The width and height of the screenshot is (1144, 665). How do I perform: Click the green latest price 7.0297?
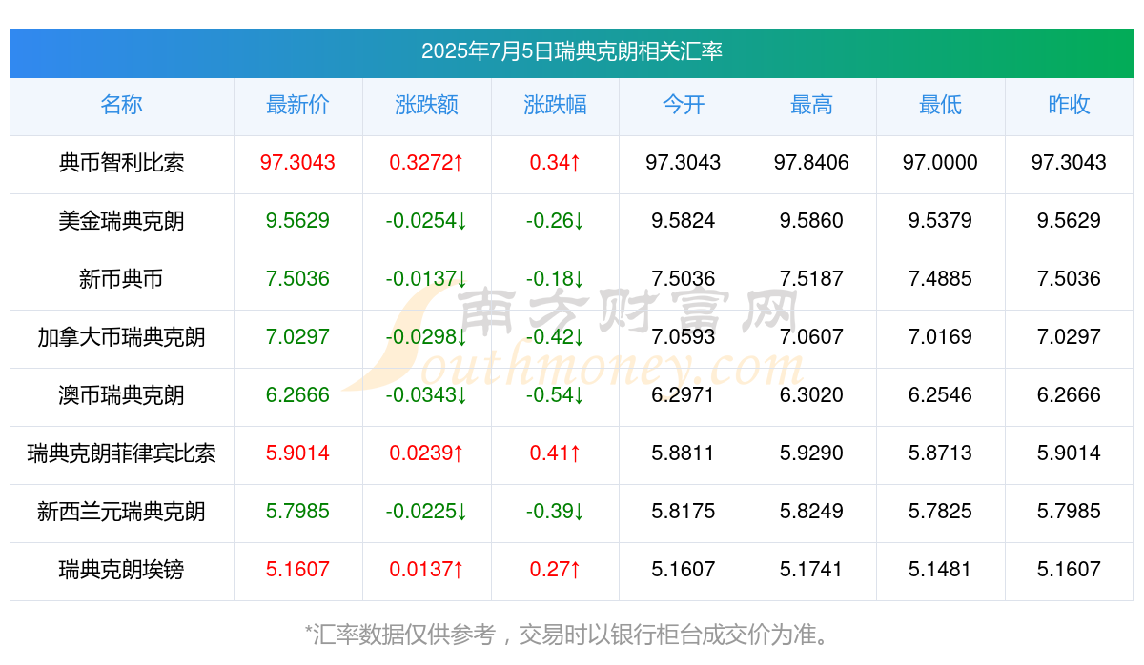pyautogui.click(x=297, y=337)
